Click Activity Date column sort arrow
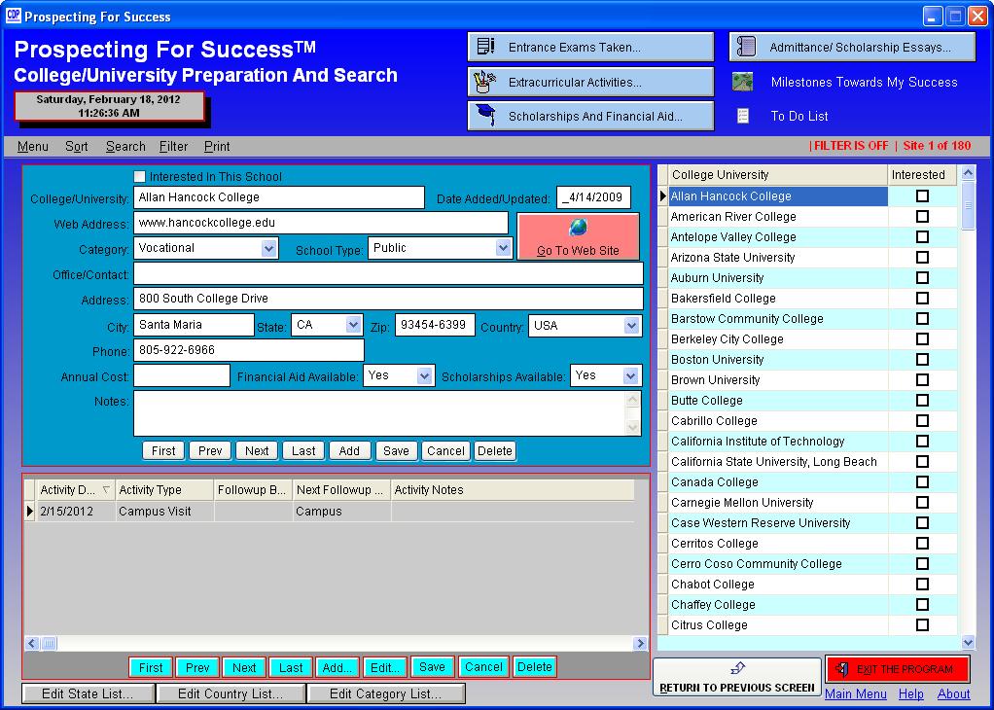Image resolution: width=994 pixels, height=710 pixels. [106, 489]
